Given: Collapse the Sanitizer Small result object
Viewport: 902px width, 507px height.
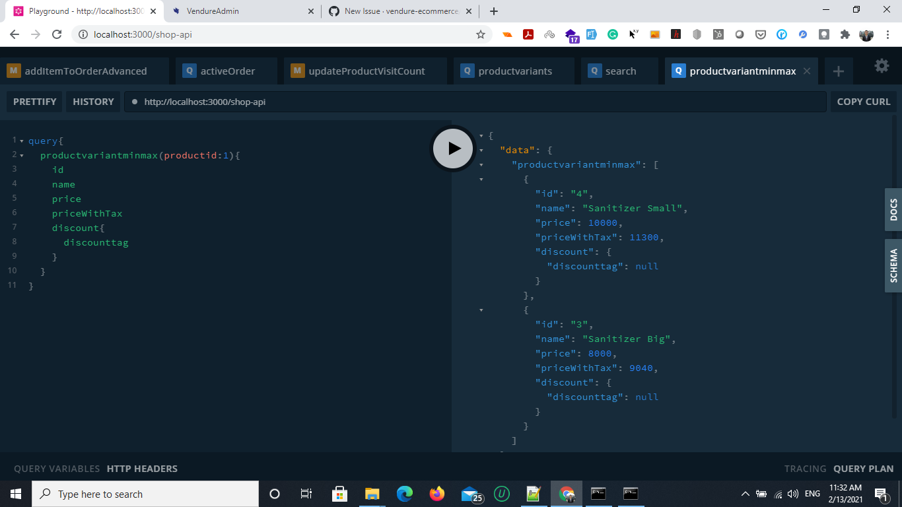Looking at the screenshot, I should (x=481, y=179).
